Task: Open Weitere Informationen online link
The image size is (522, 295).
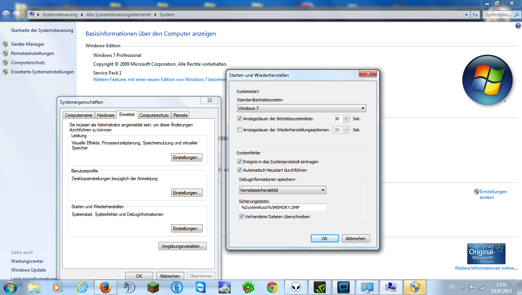Action: 486,268
